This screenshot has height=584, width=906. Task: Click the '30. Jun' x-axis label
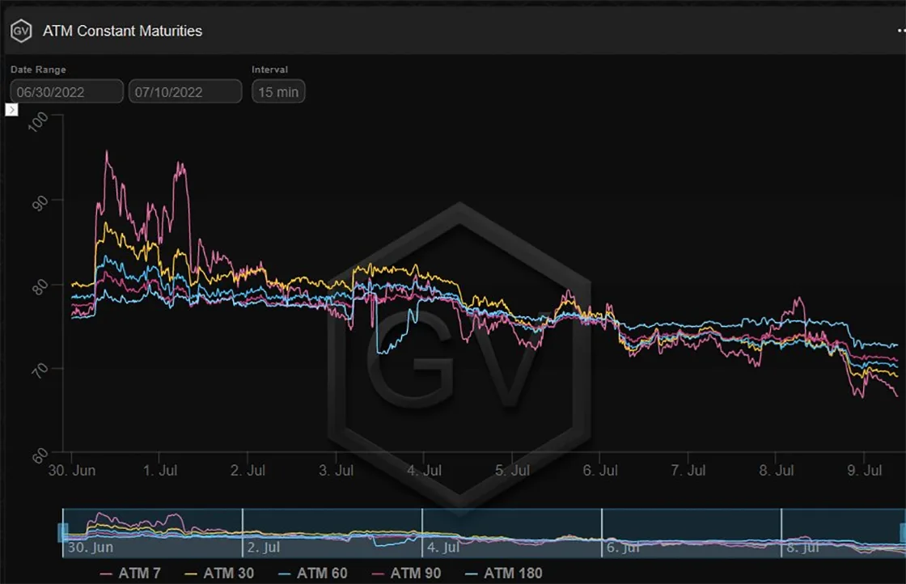tap(72, 470)
